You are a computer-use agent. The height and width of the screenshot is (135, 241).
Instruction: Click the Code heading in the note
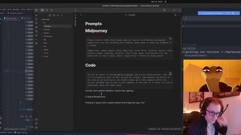tap(90, 65)
